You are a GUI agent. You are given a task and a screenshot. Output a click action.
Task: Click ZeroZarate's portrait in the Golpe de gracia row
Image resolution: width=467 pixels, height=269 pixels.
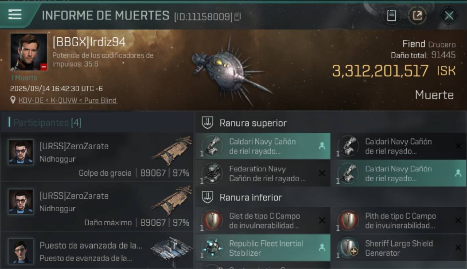pyautogui.click(x=21, y=152)
